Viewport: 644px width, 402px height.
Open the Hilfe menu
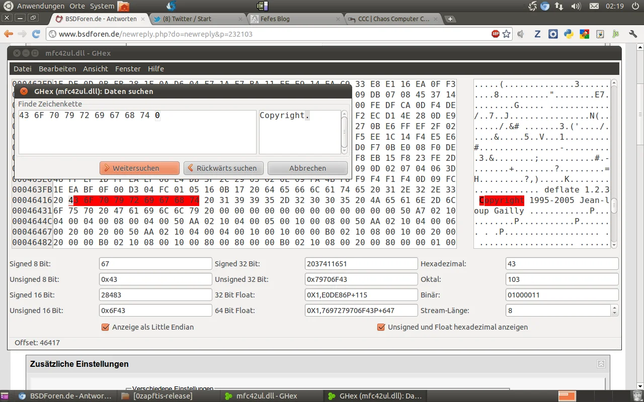pos(156,69)
